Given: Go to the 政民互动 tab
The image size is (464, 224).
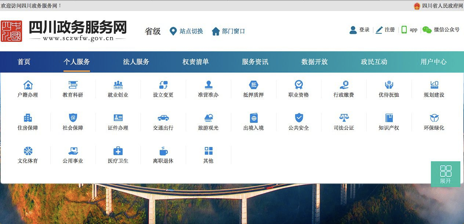Looking at the screenshot, I should click(374, 62).
